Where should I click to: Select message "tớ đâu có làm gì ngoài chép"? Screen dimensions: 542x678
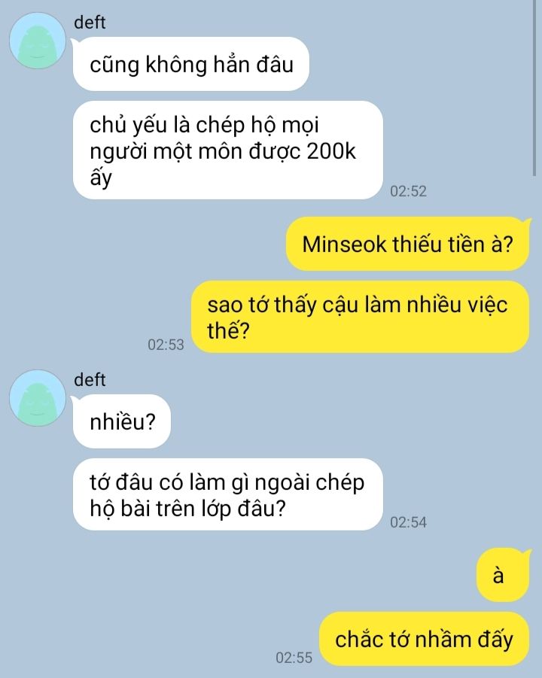click(228, 494)
